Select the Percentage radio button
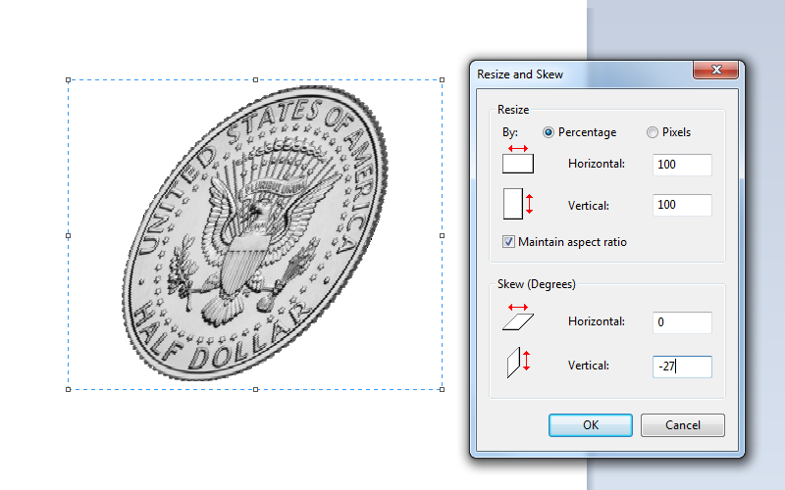Image resolution: width=785 pixels, height=490 pixels. pyautogui.click(x=549, y=132)
